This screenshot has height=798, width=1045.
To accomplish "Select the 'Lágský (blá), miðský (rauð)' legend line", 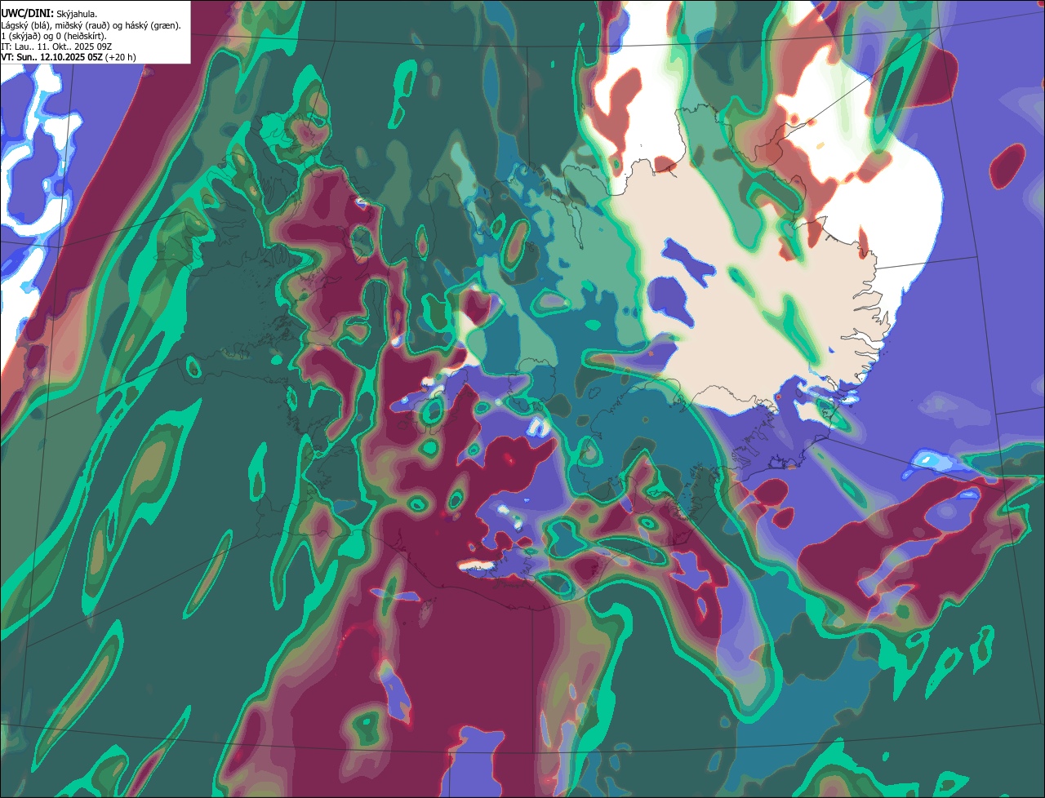I will pyautogui.click(x=91, y=25).
